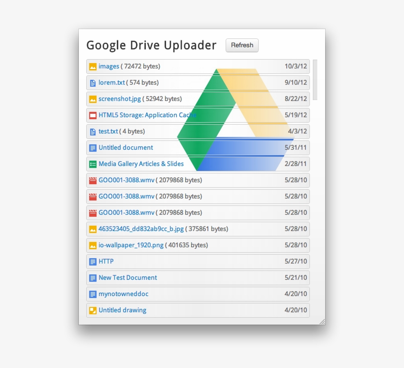Click the drawing icon beside Untitled drawing
The height and width of the screenshot is (368, 404).
[x=93, y=310]
